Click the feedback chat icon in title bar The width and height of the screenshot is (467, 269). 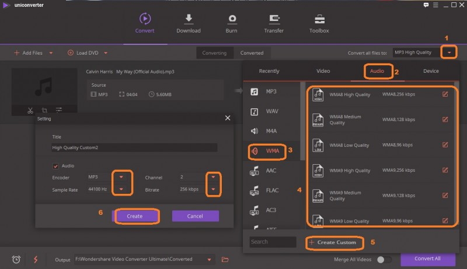(x=426, y=5)
